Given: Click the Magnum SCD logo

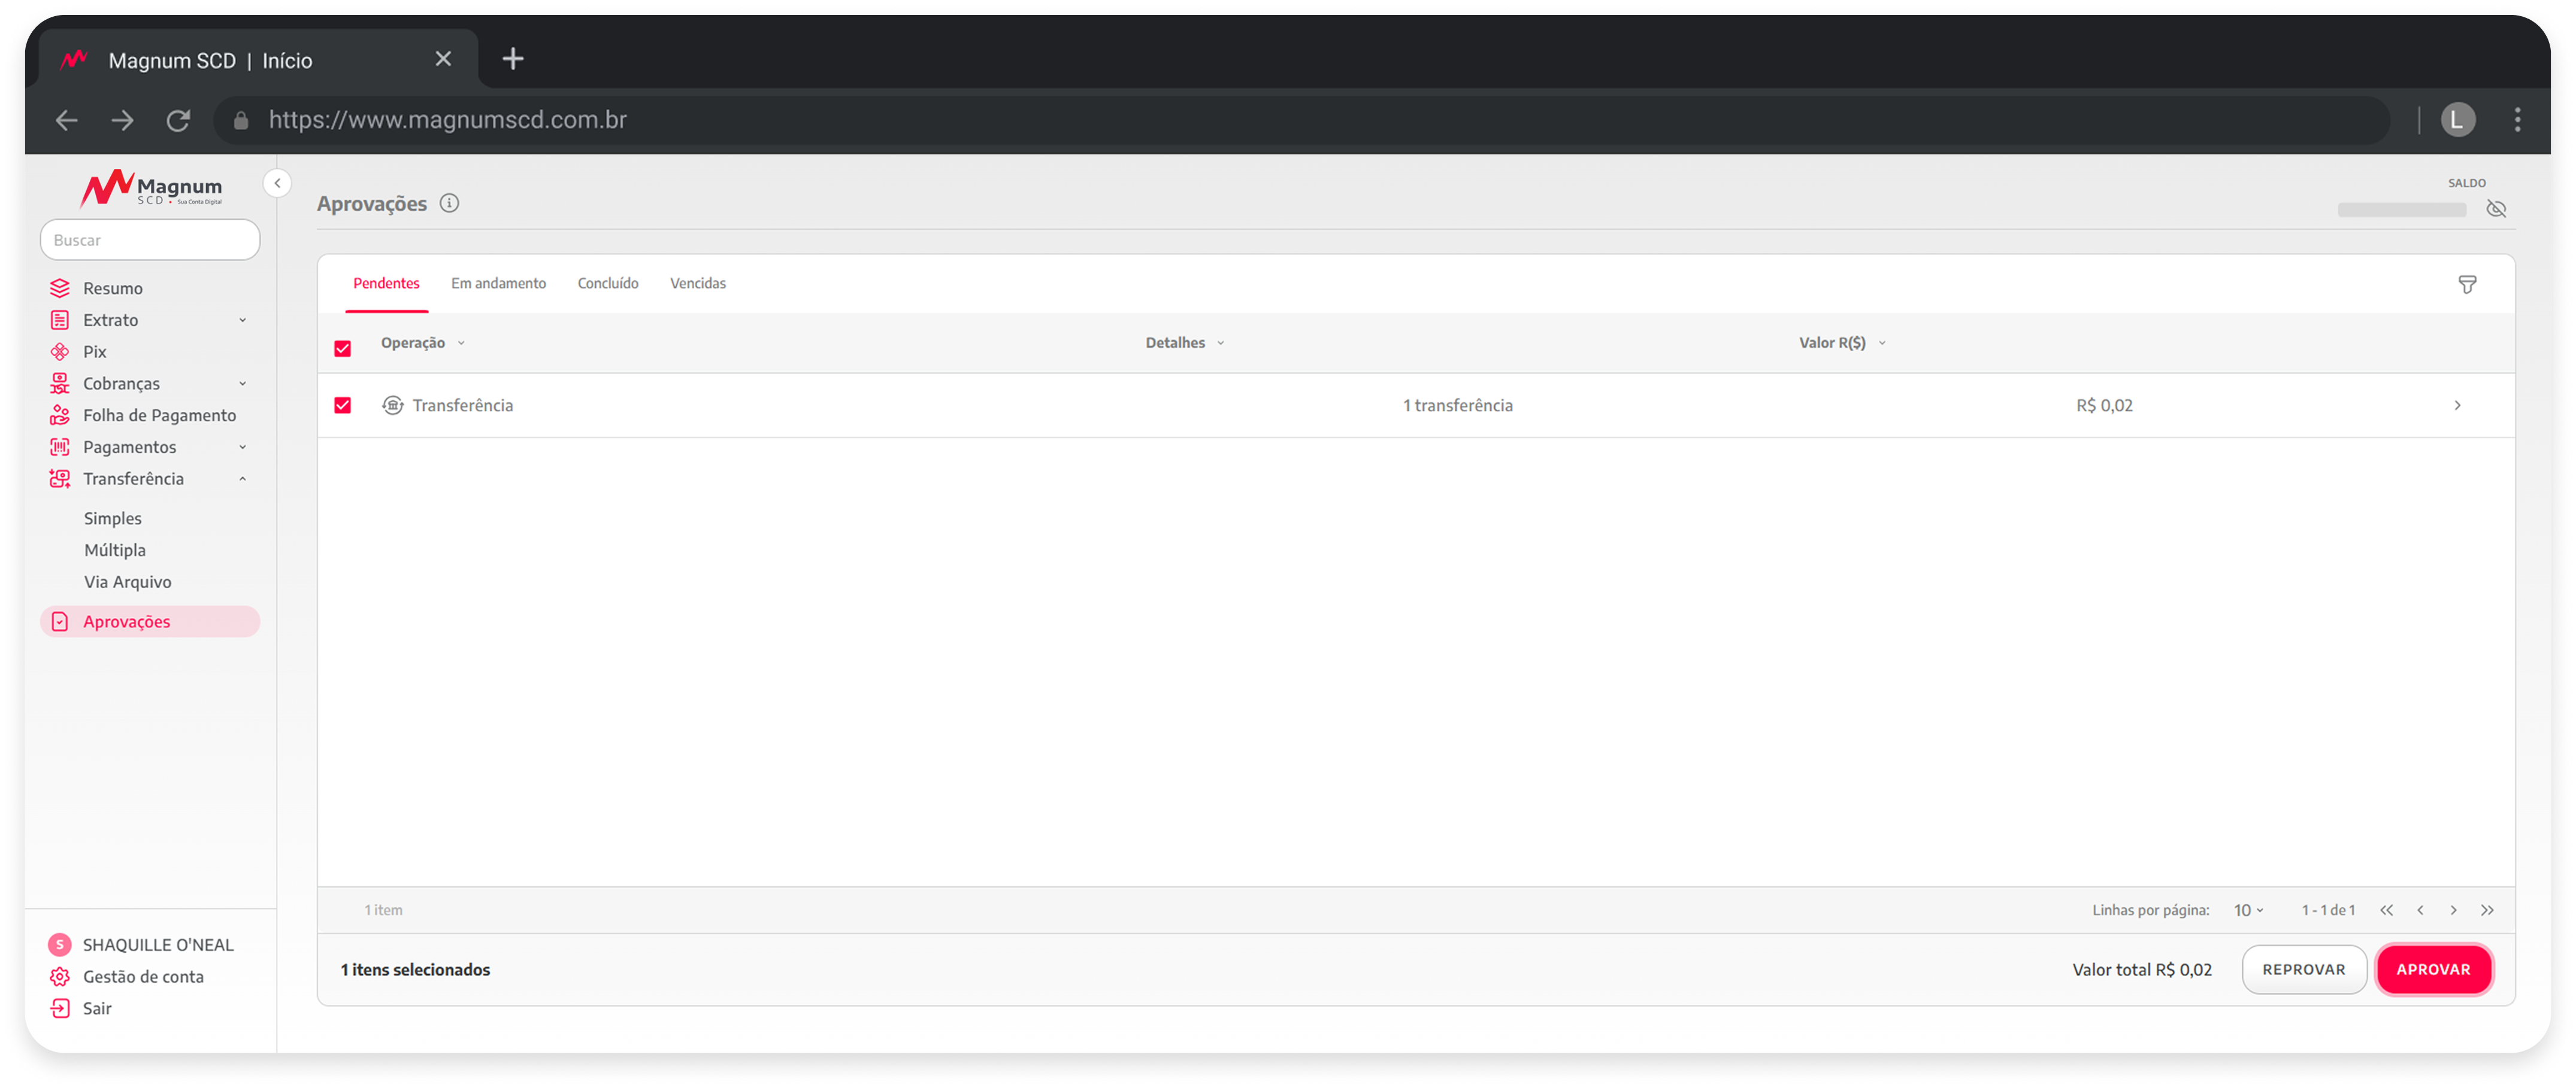Looking at the screenshot, I should pyautogui.click(x=150, y=188).
